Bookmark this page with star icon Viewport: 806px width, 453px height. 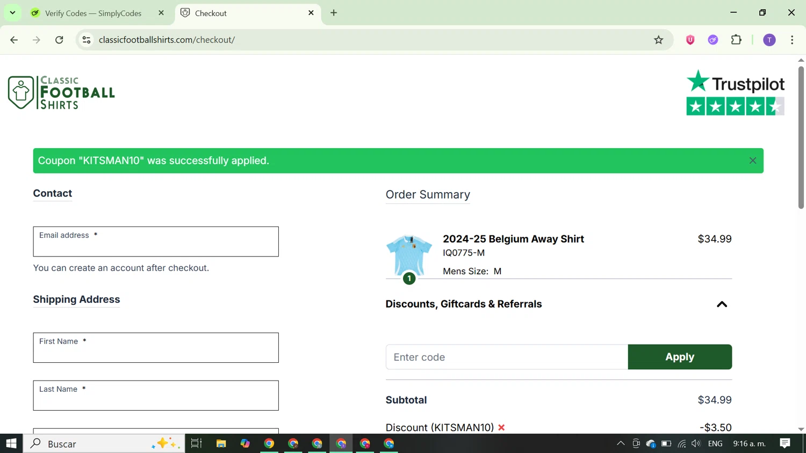coord(658,40)
